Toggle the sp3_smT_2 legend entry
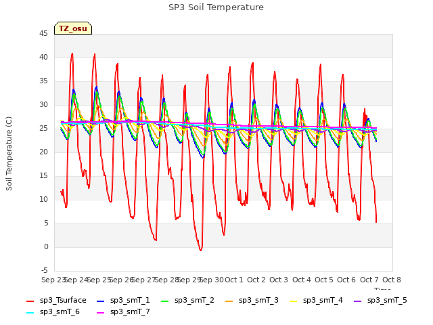This screenshot has width=433, height=325. coord(187,300)
